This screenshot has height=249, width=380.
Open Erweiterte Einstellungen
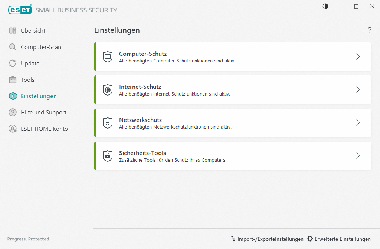339,239
